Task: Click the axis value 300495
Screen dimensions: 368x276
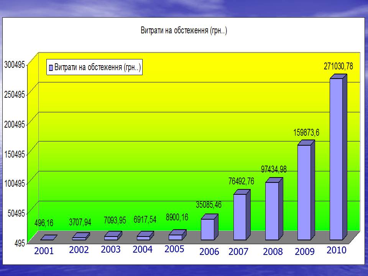Action: [x=15, y=65]
